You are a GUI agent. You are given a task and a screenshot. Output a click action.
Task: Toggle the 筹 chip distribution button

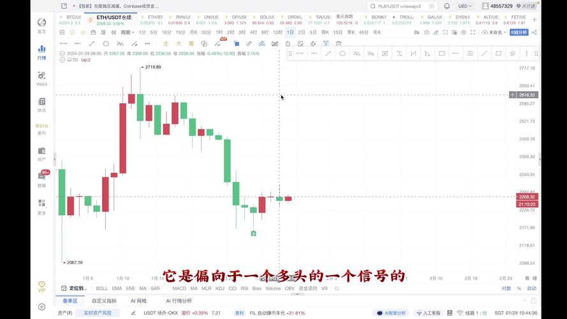pyautogui.click(x=191, y=43)
